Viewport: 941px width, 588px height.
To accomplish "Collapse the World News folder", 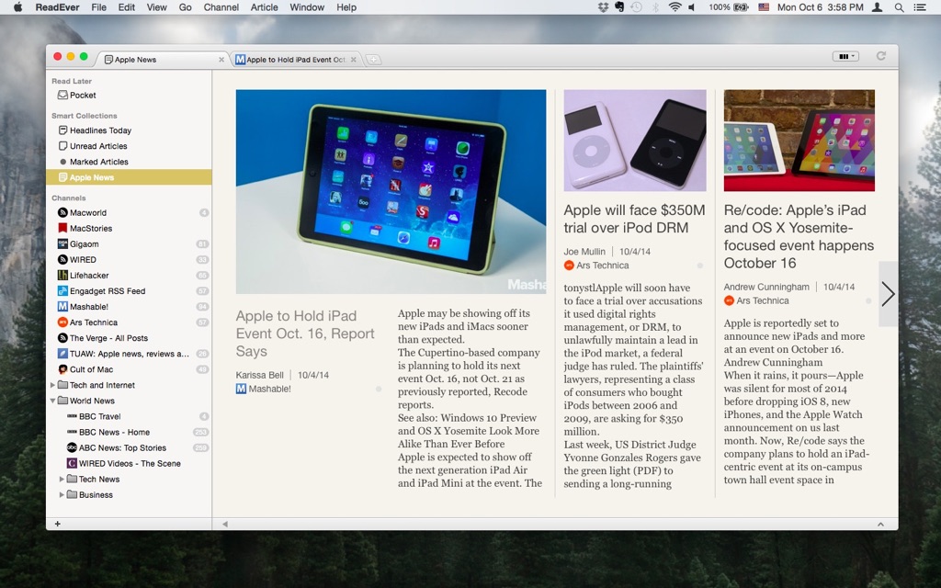I will click(52, 401).
